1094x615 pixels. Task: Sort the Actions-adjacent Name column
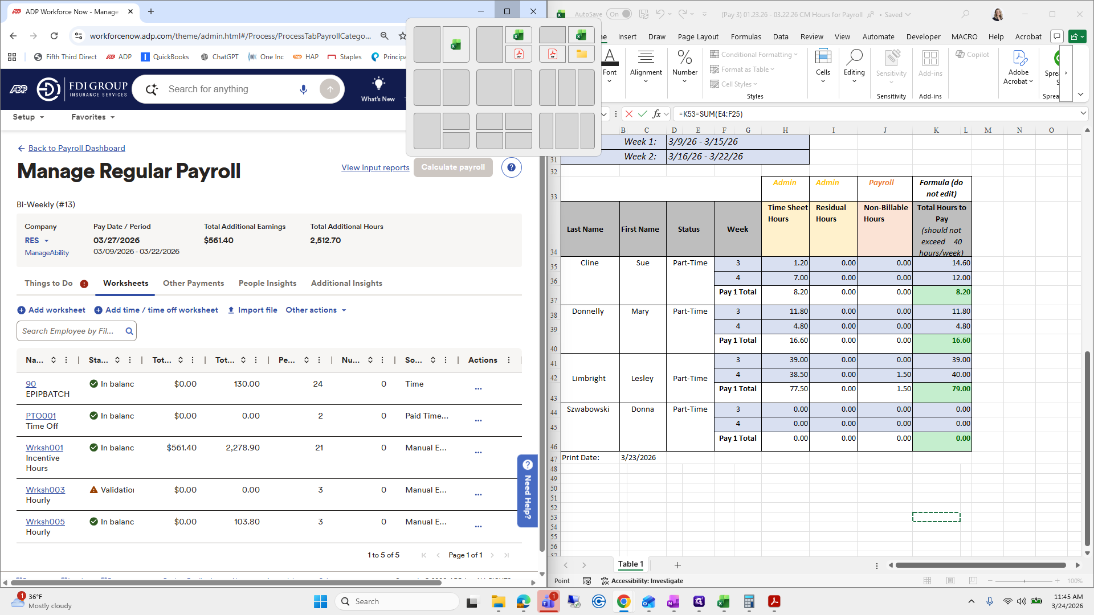[x=54, y=360]
